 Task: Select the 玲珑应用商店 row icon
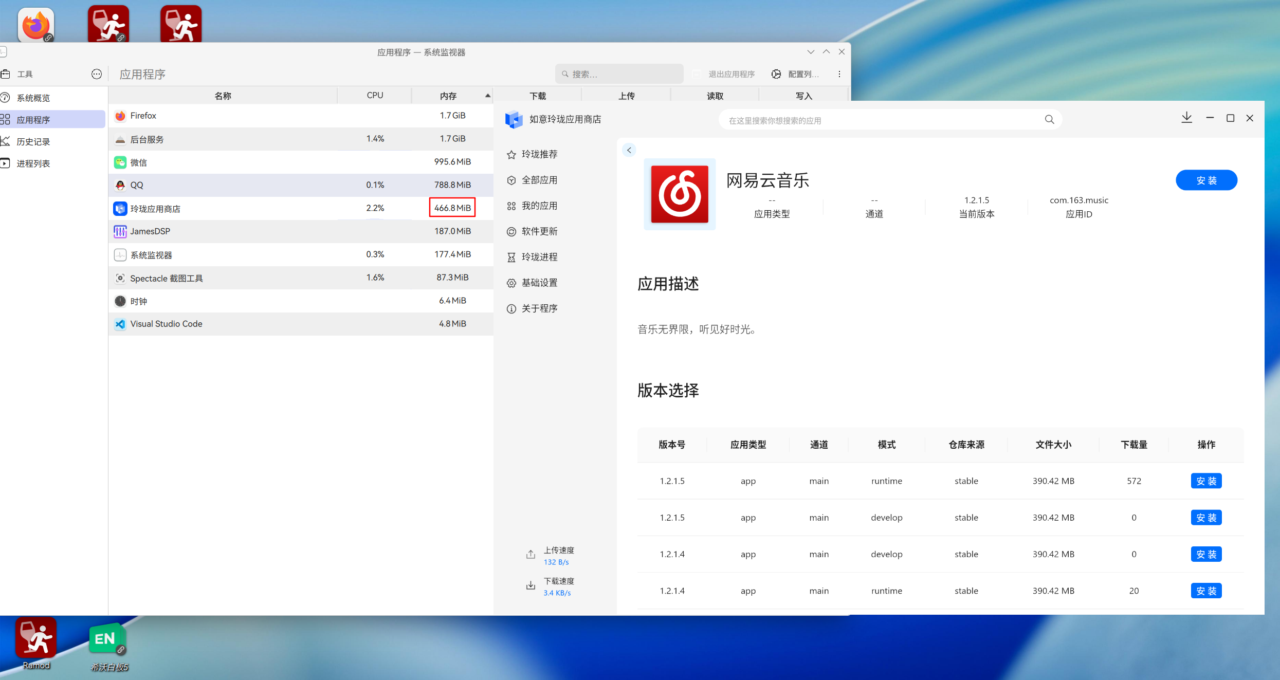[120, 209]
